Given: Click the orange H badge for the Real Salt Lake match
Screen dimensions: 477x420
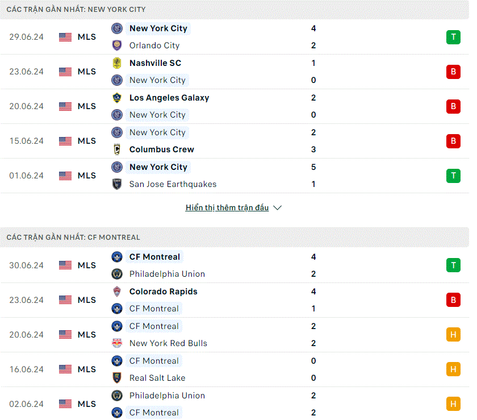Looking at the screenshot, I should tap(453, 369).
